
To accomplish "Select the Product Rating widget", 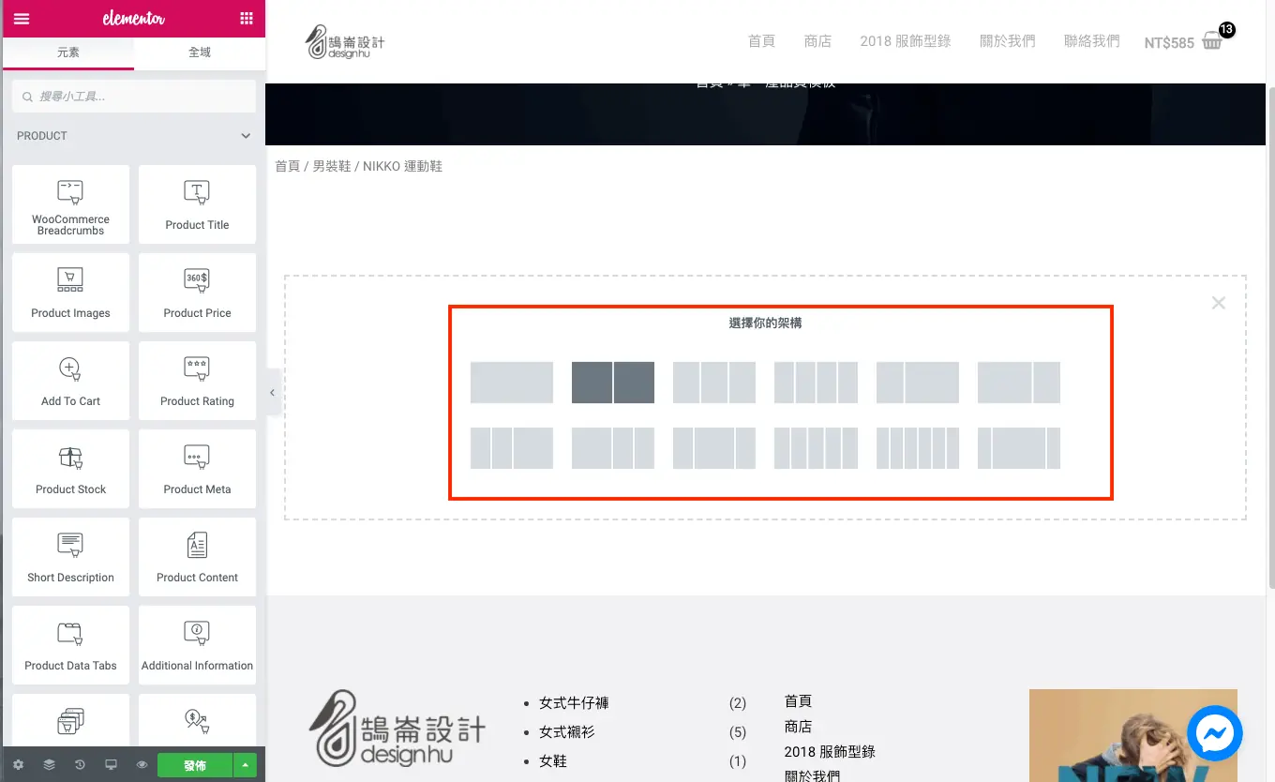I will [x=197, y=381].
